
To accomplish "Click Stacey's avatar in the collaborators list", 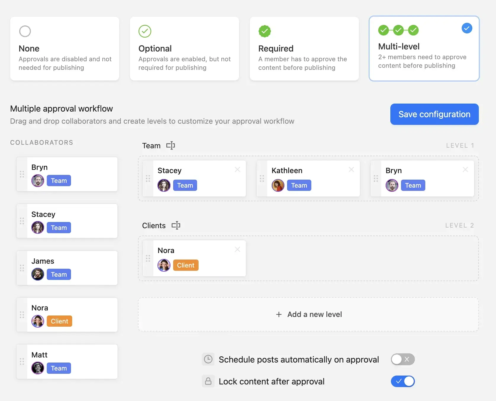I will click(38, 228).
